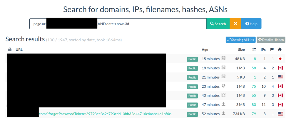This screenshot has width=301, height=120.
Task: Click the request count 58 link
Action: tap(254, 68)
